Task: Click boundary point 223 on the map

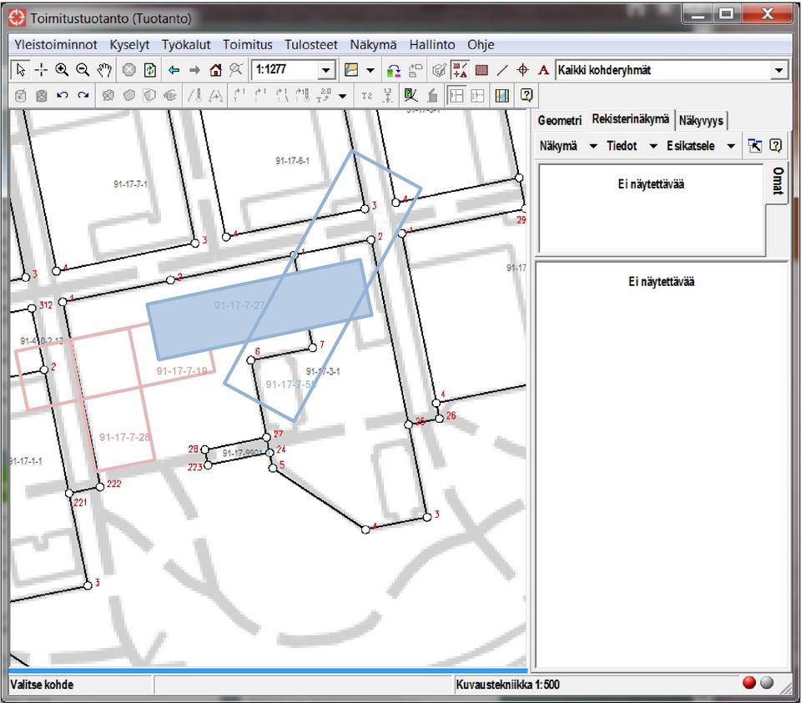Action: 208,465
